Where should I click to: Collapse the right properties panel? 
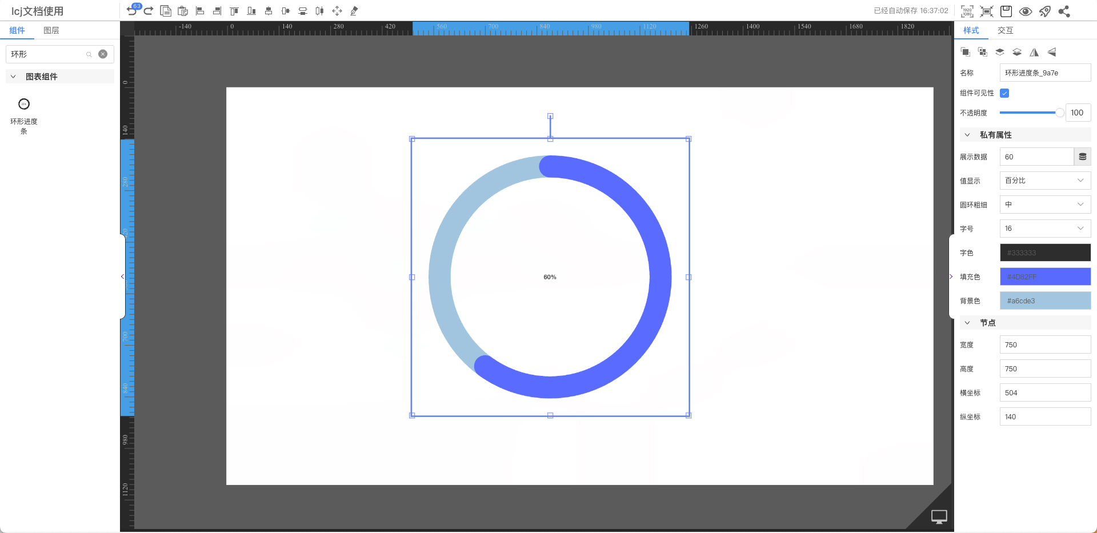pos(951,276)
